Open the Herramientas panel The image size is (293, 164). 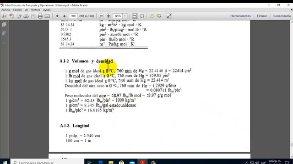[240, 16]
